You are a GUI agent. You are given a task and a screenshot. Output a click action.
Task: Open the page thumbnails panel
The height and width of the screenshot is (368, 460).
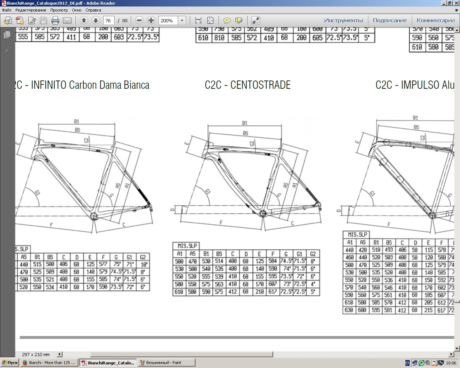pyautogui.click(x=6, y=35)
